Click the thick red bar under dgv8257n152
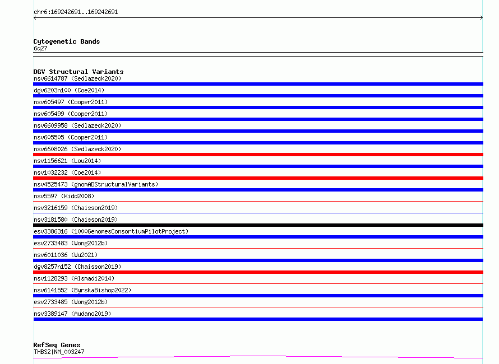The image size is (499, 364). tap(258, 272)
